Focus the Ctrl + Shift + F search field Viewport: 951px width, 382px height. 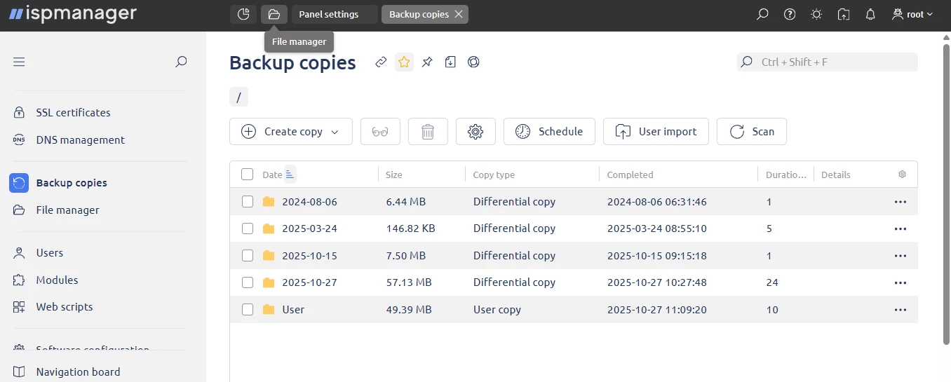[x=828, y=62]
